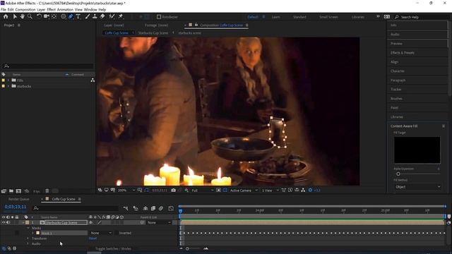Screen dimensions: 452x254
Task: Click the current time 0;03;23;11 display
Action: (x=16, y=207)
